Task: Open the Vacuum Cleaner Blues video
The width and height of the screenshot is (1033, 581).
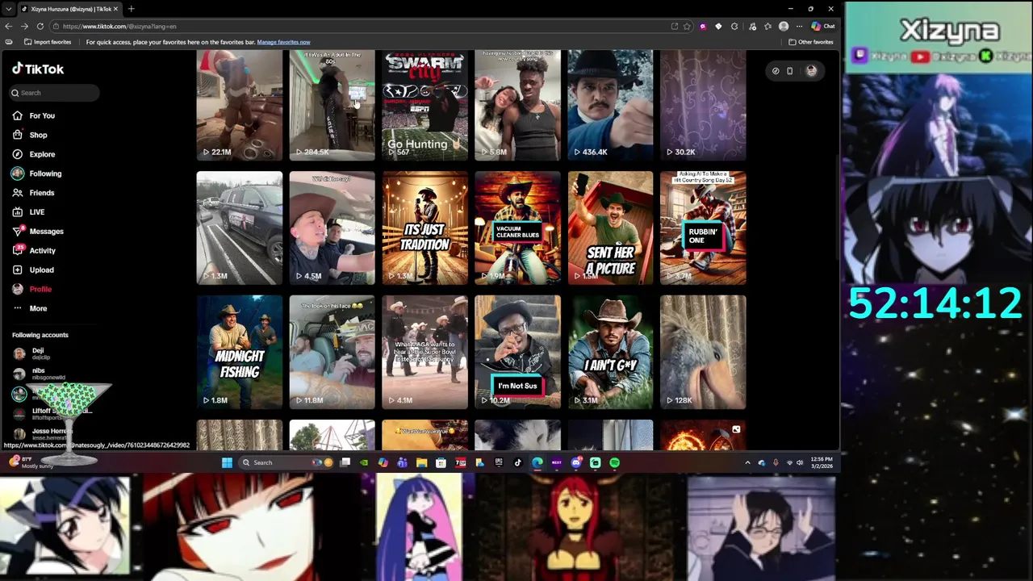Action: pos(517,228)
